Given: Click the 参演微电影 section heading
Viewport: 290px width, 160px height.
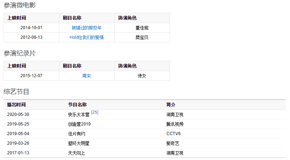Looking at the screenshot, I should tap(20, 5).
